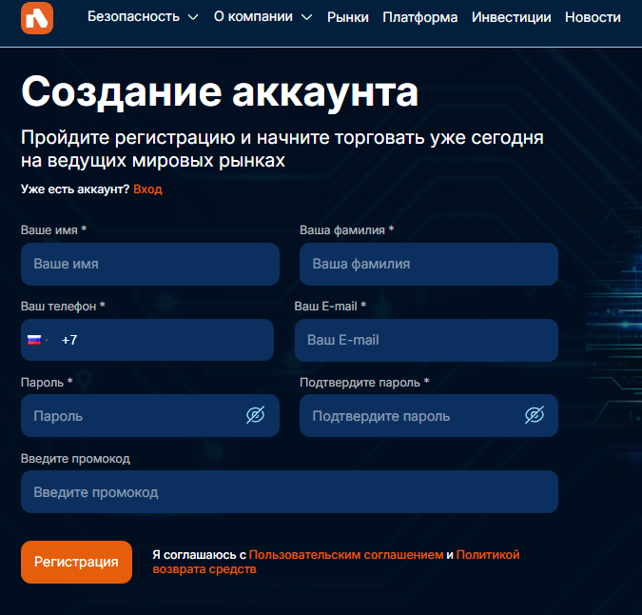
Task: Follow the Вход login link
Action: 147,189
